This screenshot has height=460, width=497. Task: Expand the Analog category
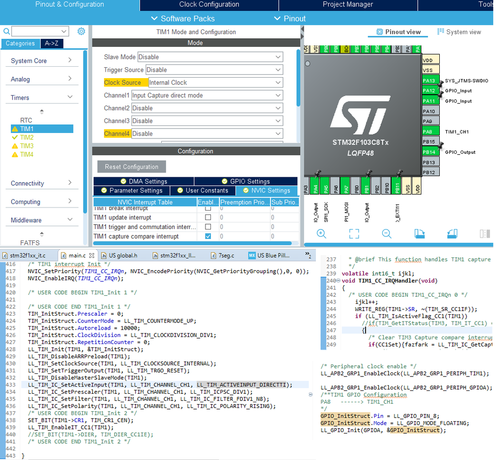point(42,79)
